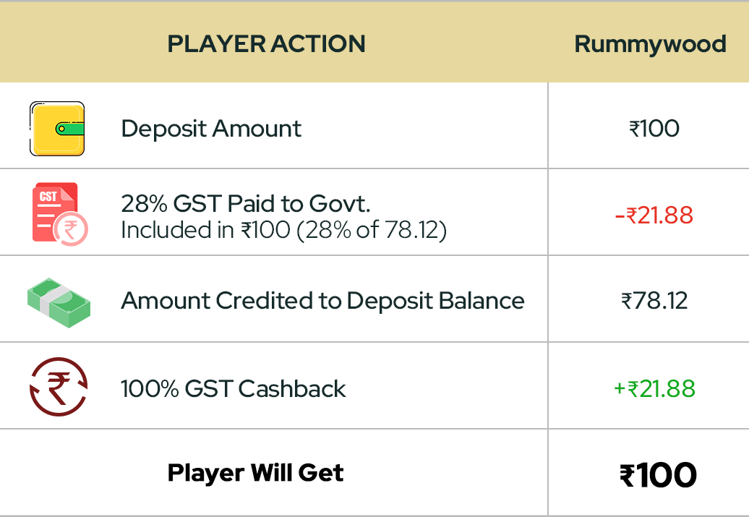Click the bold ₹100 total value

[x=658, y=475]
